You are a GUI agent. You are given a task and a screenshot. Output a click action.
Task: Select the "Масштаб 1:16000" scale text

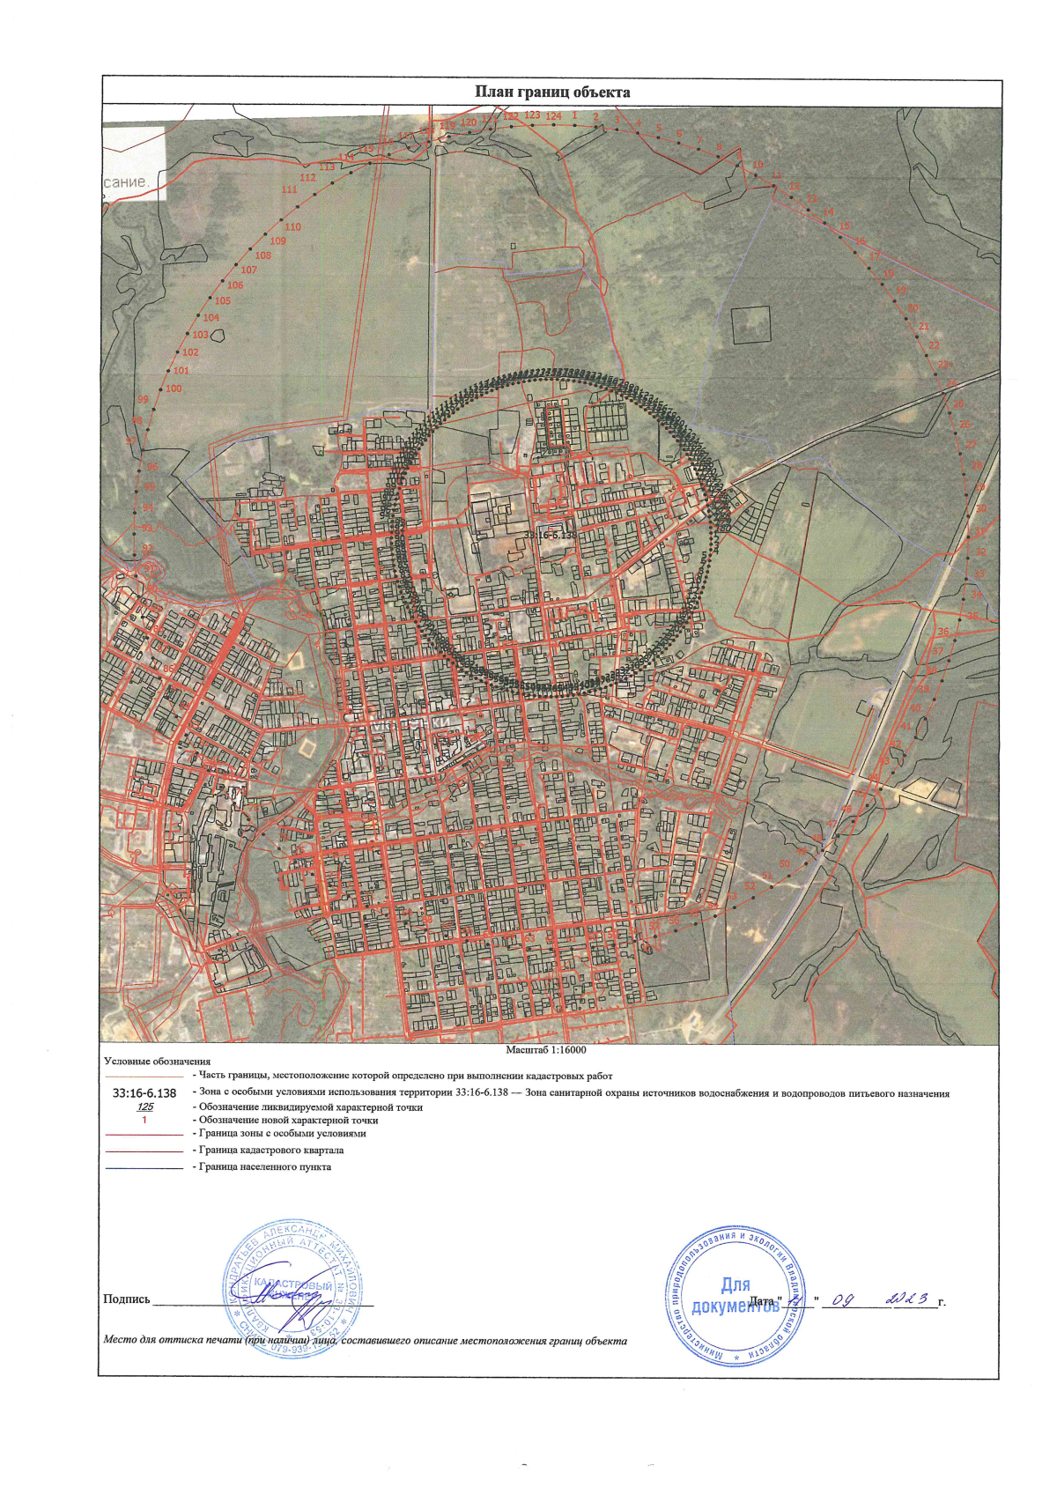coord(545,1049)
